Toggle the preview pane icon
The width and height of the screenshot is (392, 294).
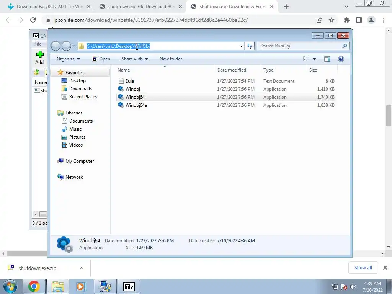coord(327,59)
